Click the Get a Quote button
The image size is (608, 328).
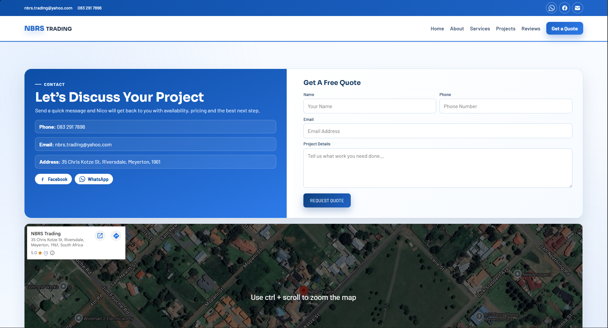[565, 28]
